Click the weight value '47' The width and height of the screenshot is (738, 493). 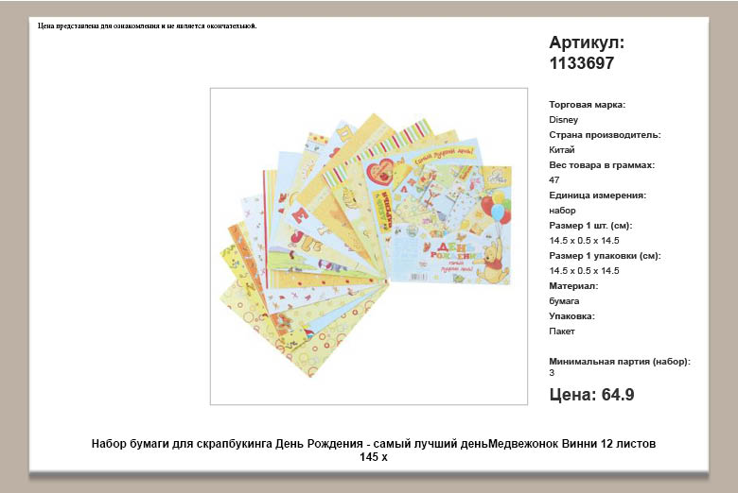click(x=553, y=179)
